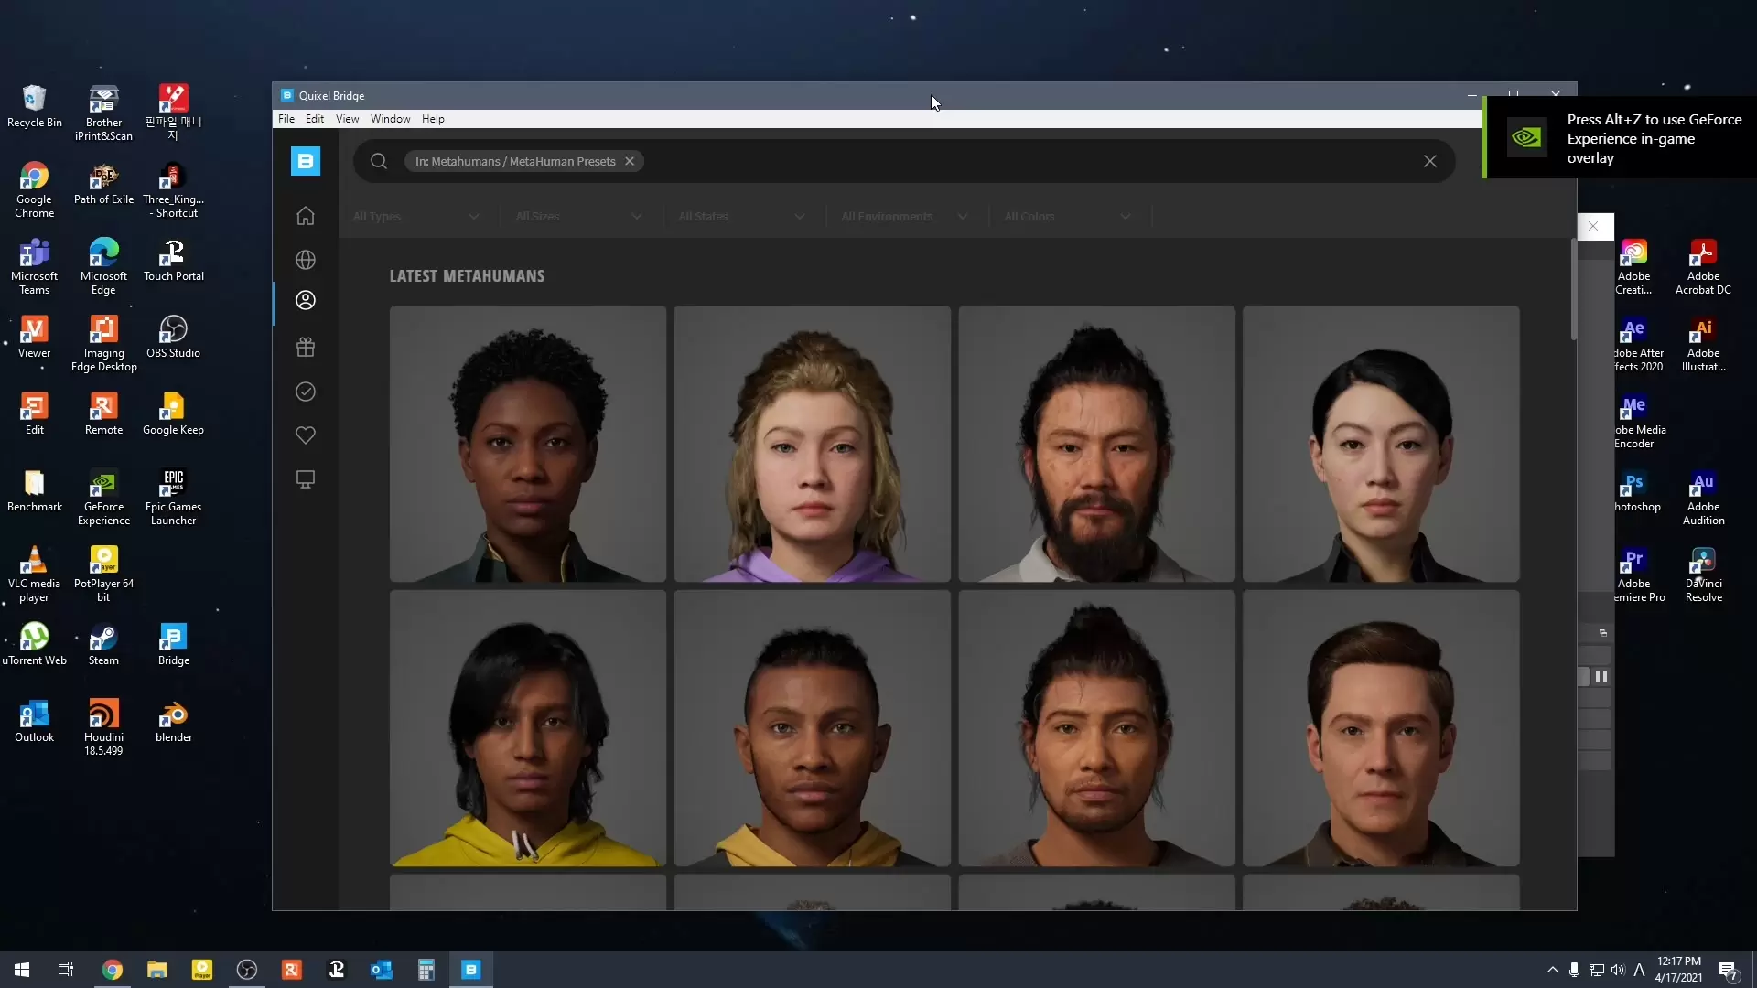Select the bearded man MetaHuman thumbnail

coord(1096,444)
